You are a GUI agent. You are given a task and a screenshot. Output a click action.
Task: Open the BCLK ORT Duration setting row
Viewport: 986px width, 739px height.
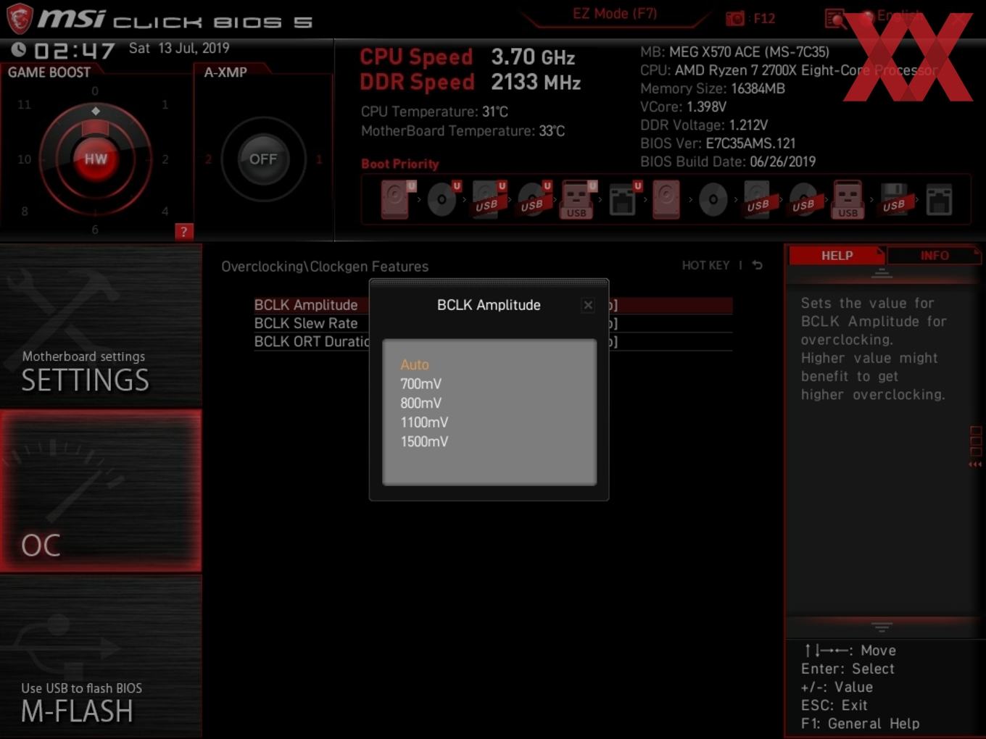click(x=493, y=341)
